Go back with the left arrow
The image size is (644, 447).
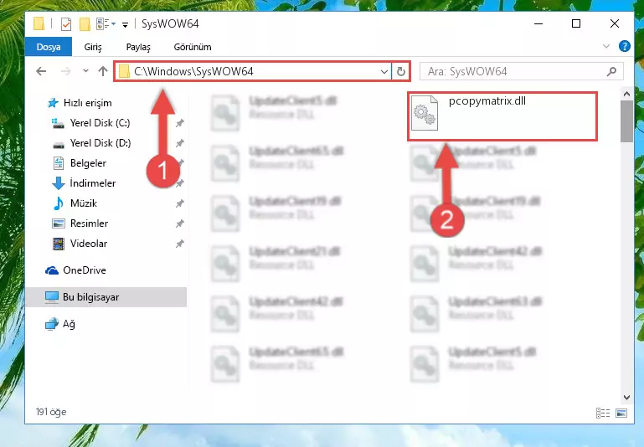tap(41, 71)
